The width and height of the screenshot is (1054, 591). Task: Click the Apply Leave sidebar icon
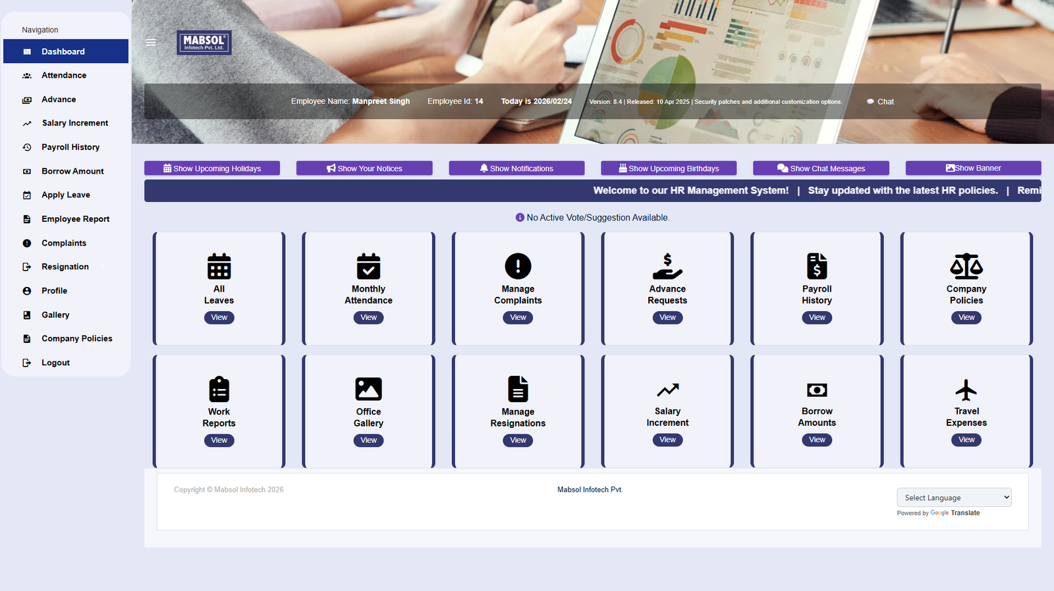27,195
